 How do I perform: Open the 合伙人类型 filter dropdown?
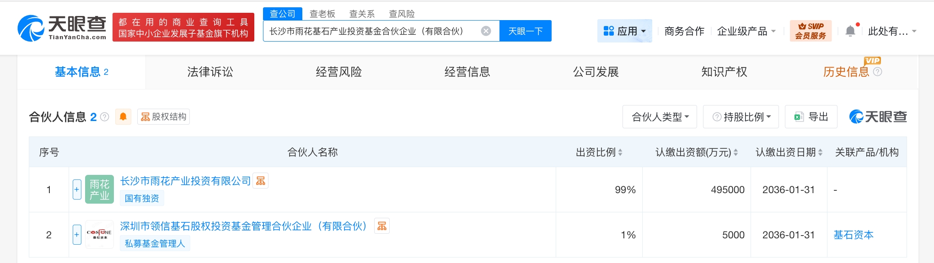point(660,117)
